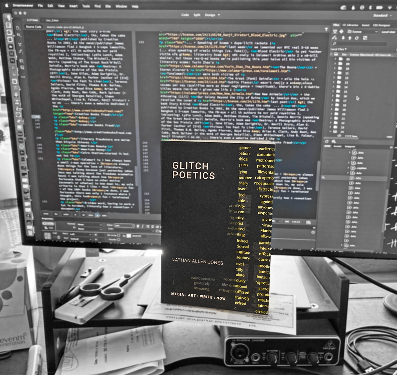Open related file source-code-pro.n2.default.js
This screenshot has height=375, width=397.
click(65, 27)
